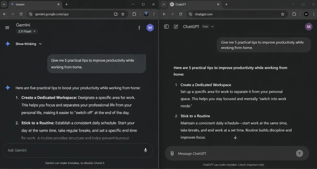Click ChatGPT 'Create a Dedicated Workspace' heading

[x=206, y=85]
